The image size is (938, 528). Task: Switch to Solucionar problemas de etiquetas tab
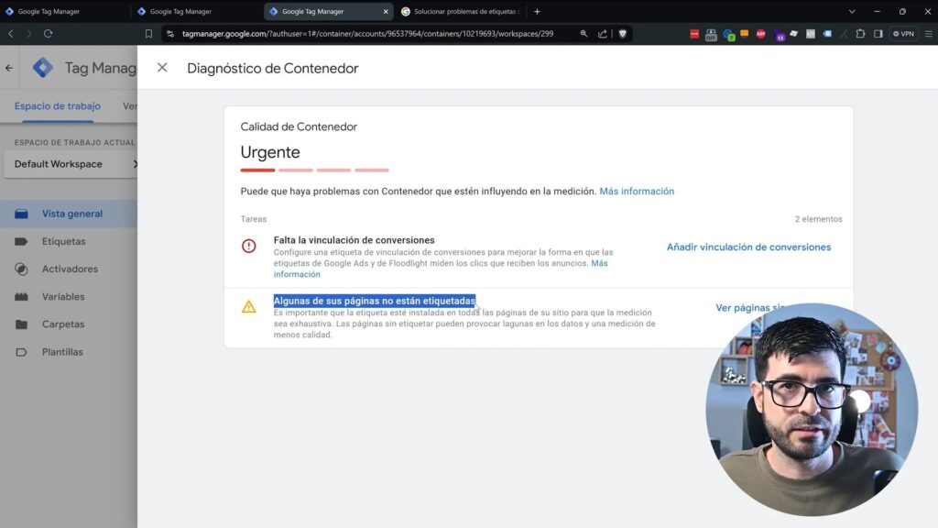460,11
